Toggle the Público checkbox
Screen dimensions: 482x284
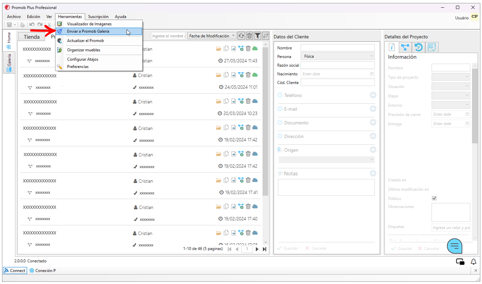pyautogui.click(x=434, y=198)
